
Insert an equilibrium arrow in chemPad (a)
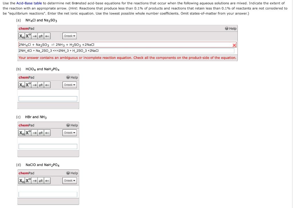tap(41, 36)
